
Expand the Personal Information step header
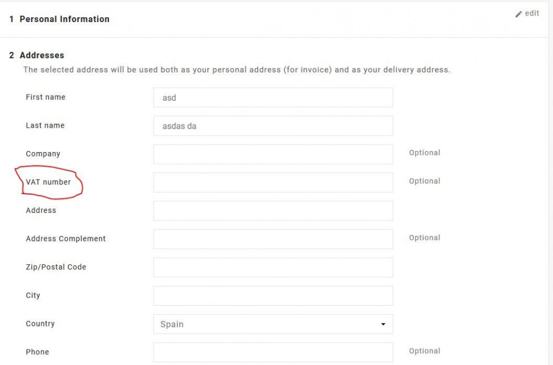click(64, 19)
